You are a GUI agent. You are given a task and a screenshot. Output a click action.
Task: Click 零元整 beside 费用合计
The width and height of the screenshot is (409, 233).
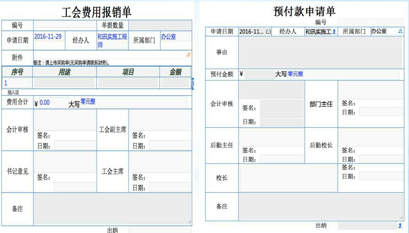click(88, 102)
